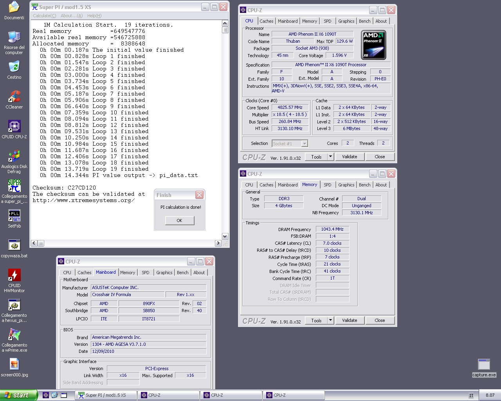Screen dimensions: 501x401
Task: Click the CPU-Z CPU window title icon
Action: pyautogui.click(x=243, y=10)
